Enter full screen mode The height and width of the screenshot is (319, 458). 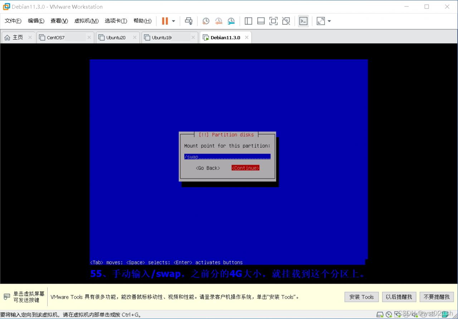273,21
